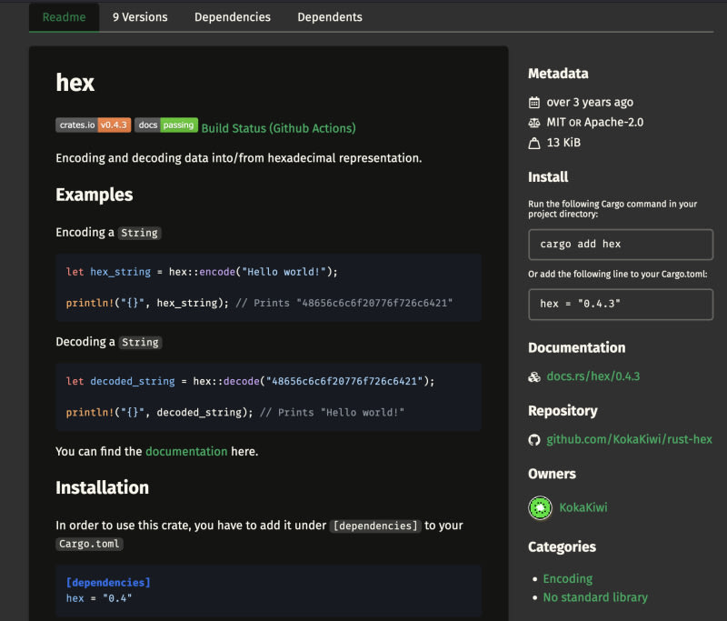Click the GitHub logo under Repository

(x=534, y=440)
